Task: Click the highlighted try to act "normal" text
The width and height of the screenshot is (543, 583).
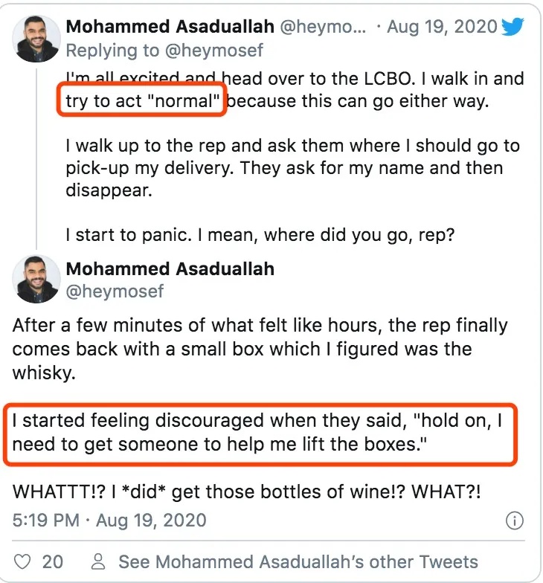Action: click(141, 101)
